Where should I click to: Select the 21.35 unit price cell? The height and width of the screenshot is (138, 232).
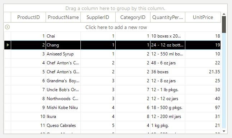pyautogui.click(x=203, y=72)
